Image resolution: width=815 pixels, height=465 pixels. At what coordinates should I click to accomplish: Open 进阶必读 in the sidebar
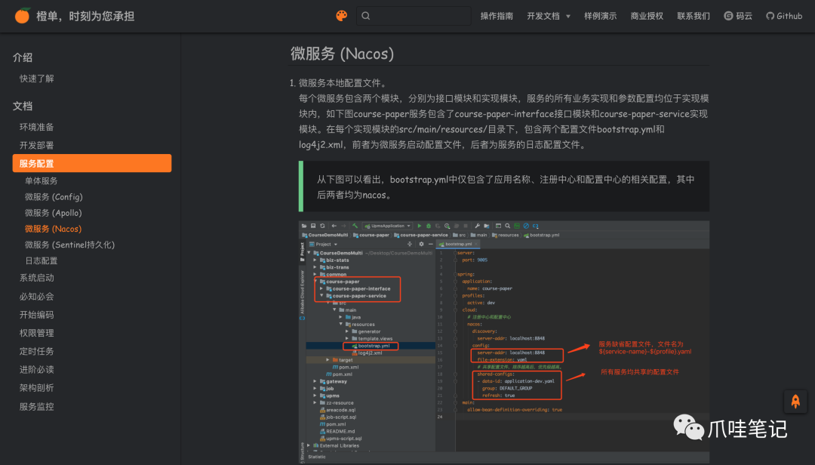(37, 369)
